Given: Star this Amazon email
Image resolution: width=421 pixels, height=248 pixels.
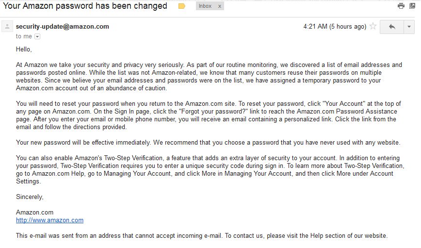Looking at the screenshot, I should click(x=373, y=27).
